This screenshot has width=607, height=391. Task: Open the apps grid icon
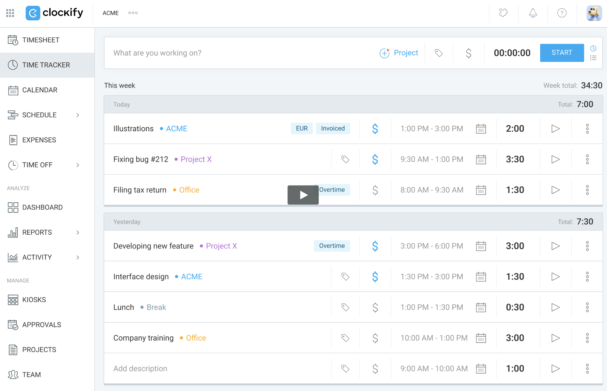(10, 13)
